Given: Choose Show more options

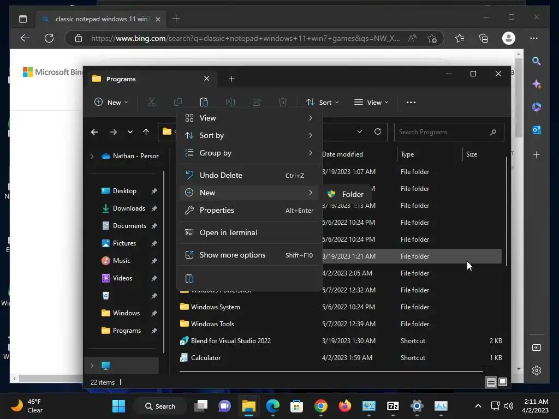Looking at the screenshot, I should pos(249,255).
